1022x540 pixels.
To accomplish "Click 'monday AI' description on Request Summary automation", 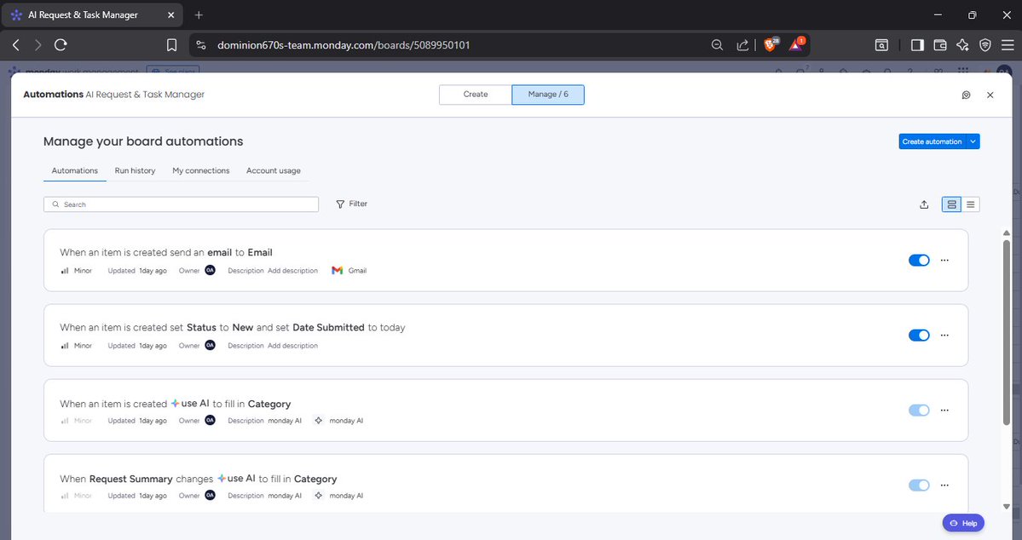I will pyautogui.click(x=285, y=496).
